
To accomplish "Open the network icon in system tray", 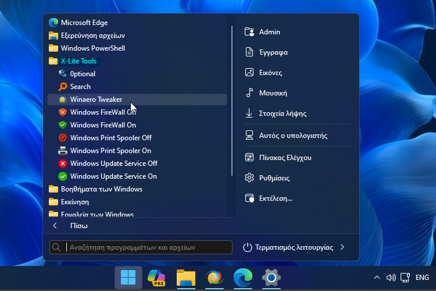I will 405,278.
